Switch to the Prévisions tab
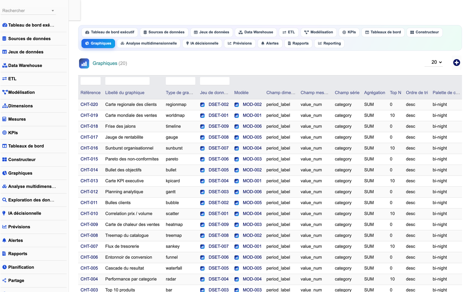The height and width of the screenshot is (292, 472). 240,43
